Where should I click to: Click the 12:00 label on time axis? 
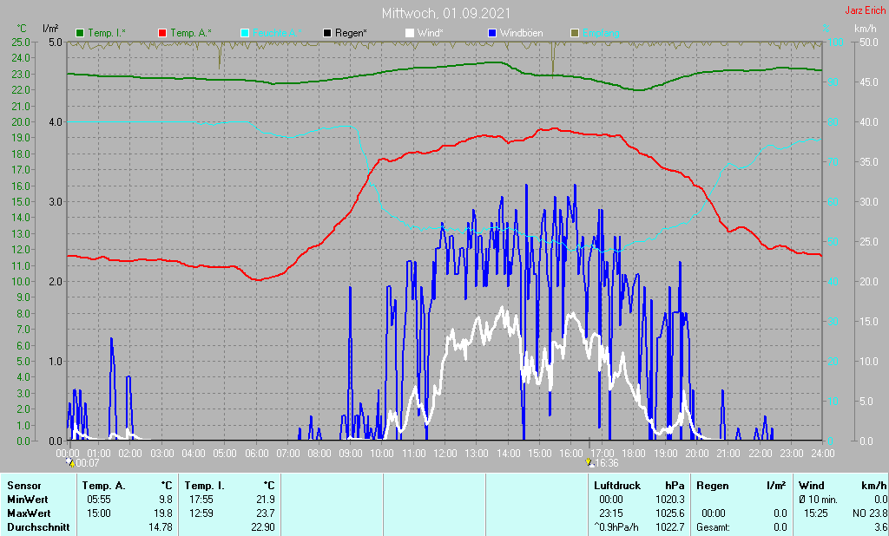coord(444,453)
